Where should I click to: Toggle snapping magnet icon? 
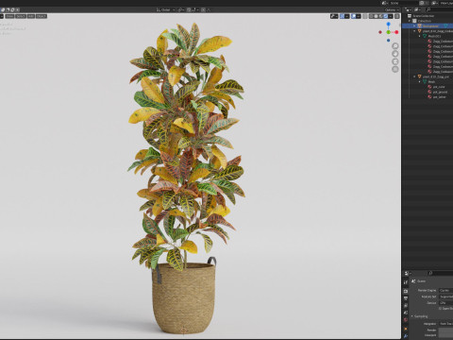pos(189,9)
